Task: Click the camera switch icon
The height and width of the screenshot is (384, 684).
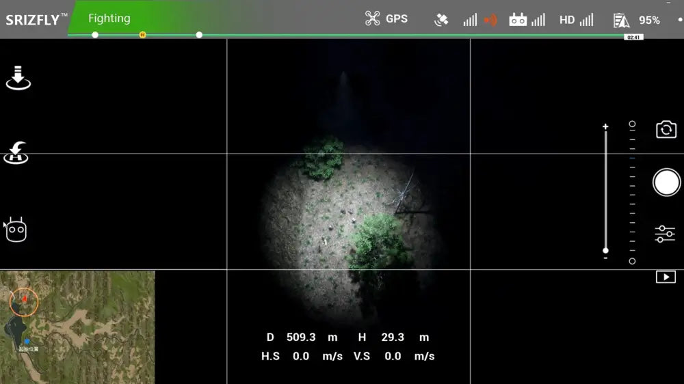Action: pos(666,130)
